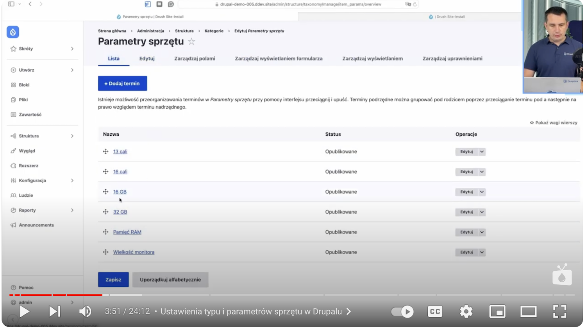Toggle the autoplay switch
The height and width of the screenshot is (327, 586).
click(402, 312)
